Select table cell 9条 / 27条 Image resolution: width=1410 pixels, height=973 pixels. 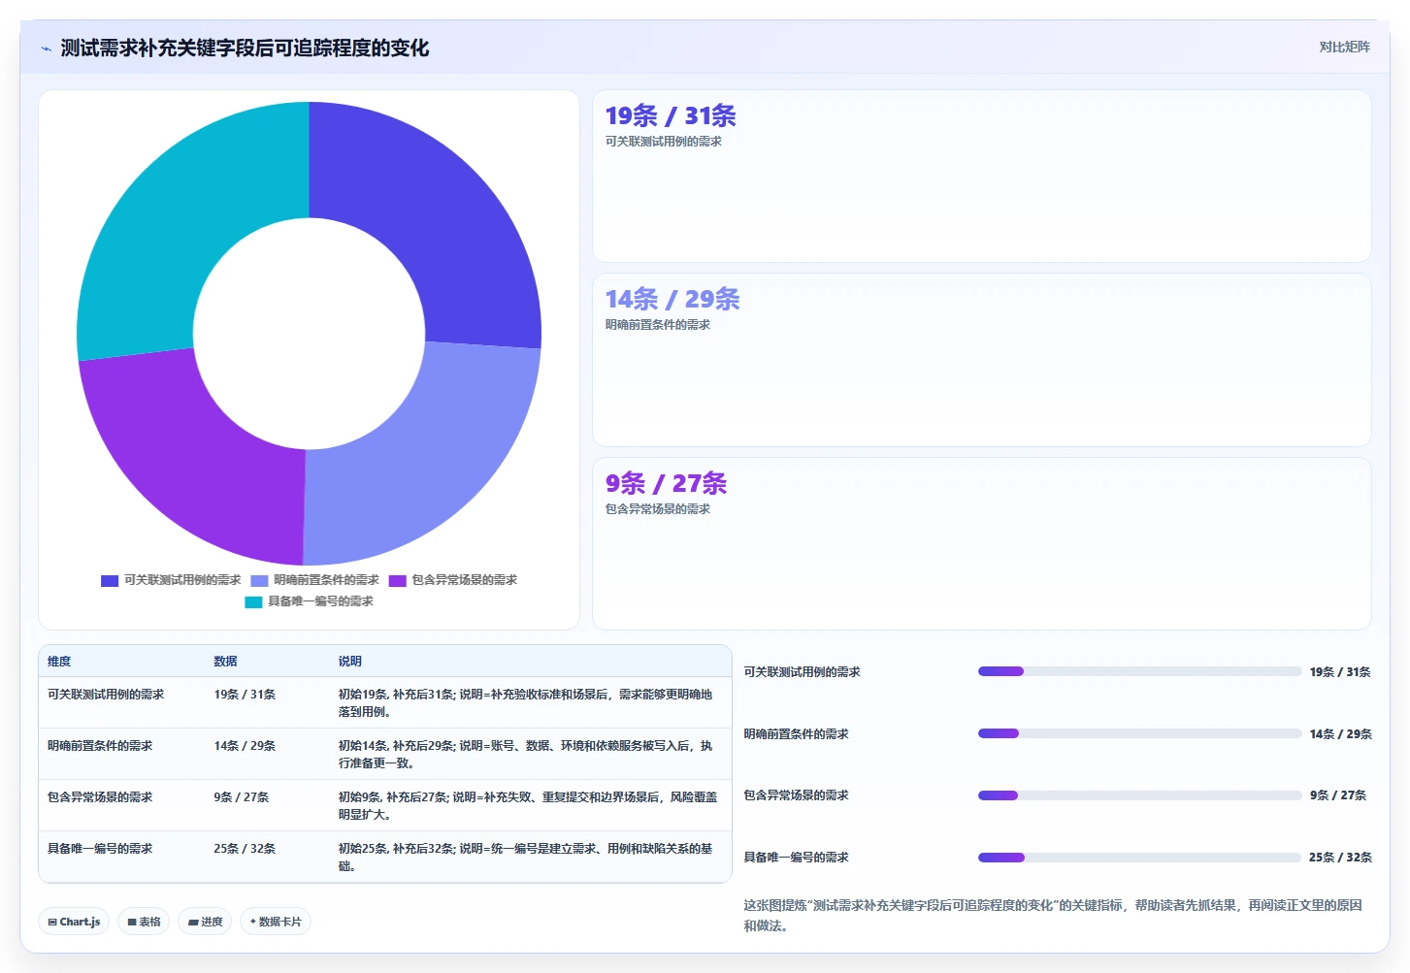point(242,797)
